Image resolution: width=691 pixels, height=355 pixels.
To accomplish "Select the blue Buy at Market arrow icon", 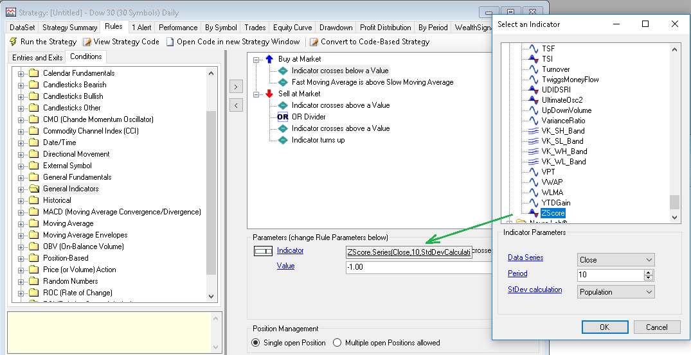I will click(269, 59).
